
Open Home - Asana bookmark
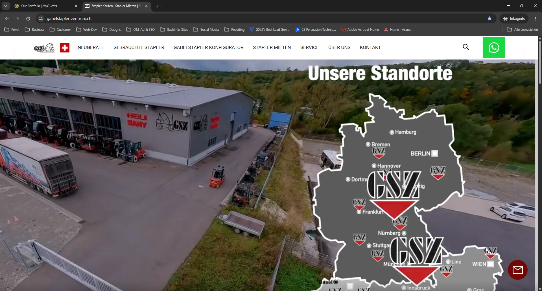tap(397, 30)
